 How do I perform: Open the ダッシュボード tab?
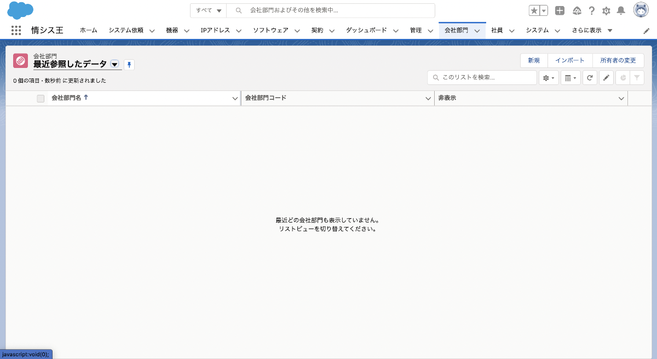tap(366, 31)
